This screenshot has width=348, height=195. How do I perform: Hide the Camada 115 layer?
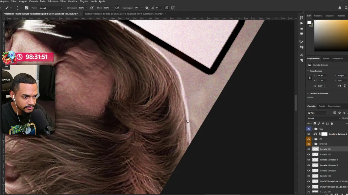coord(308,154)
